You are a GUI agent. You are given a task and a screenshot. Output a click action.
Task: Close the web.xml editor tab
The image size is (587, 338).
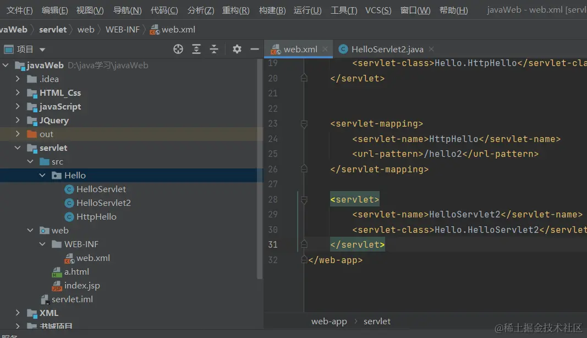coord(325,49)
